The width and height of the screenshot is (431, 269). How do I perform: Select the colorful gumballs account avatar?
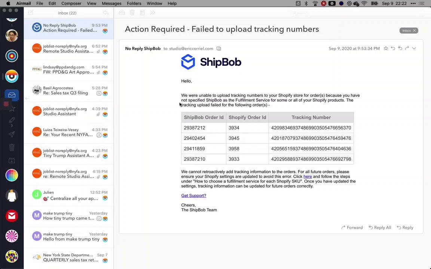[x=12, y=256]
